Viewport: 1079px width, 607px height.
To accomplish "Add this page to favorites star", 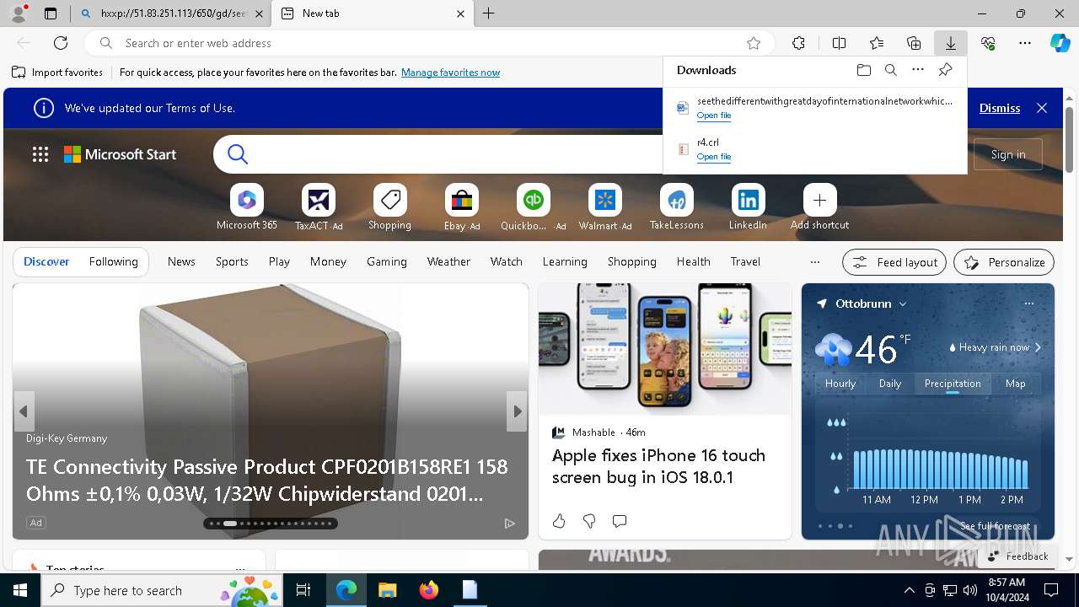I will pos(754,43).
